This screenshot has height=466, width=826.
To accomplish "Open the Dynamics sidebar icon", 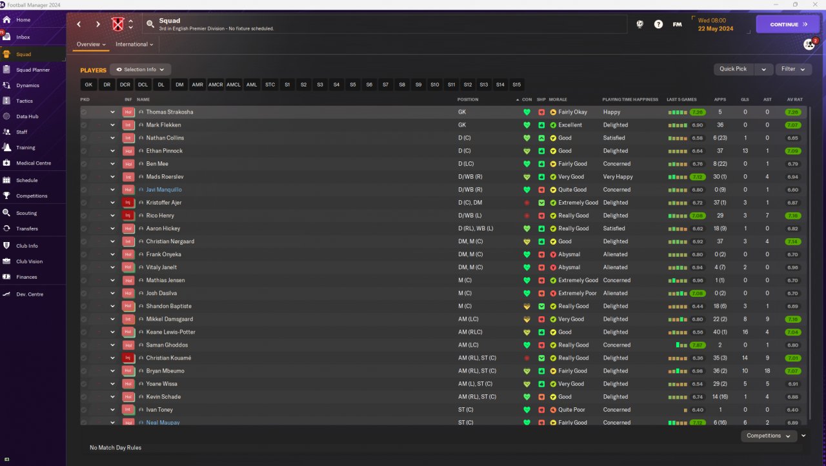I will pyautogui.click(x=6, y=85).
